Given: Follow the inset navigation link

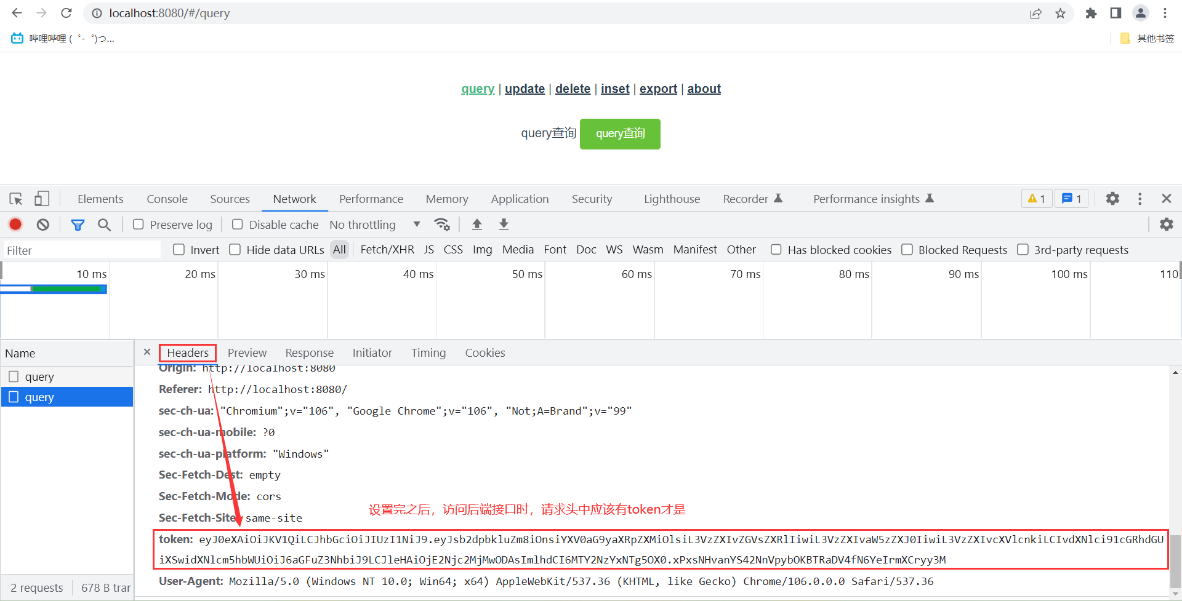Looking at the screenshot, I should pos(615,89).
